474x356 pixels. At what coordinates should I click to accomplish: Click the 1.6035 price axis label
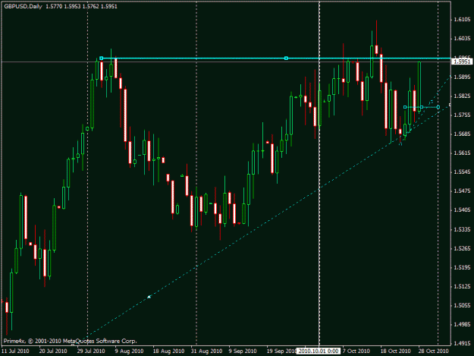[x=462, y=39]
